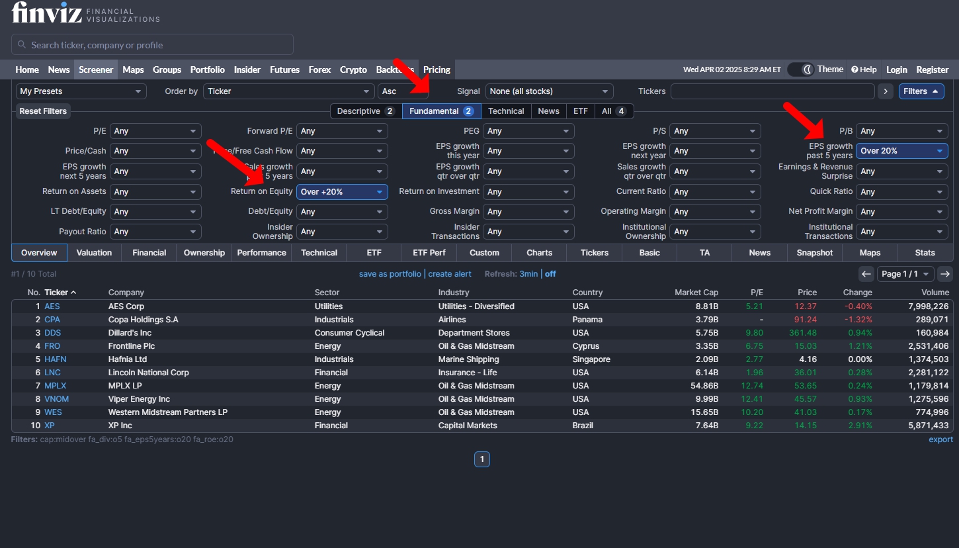Open the MPLX ticker link
Screen dimensions: 959x548
[56, 386]
